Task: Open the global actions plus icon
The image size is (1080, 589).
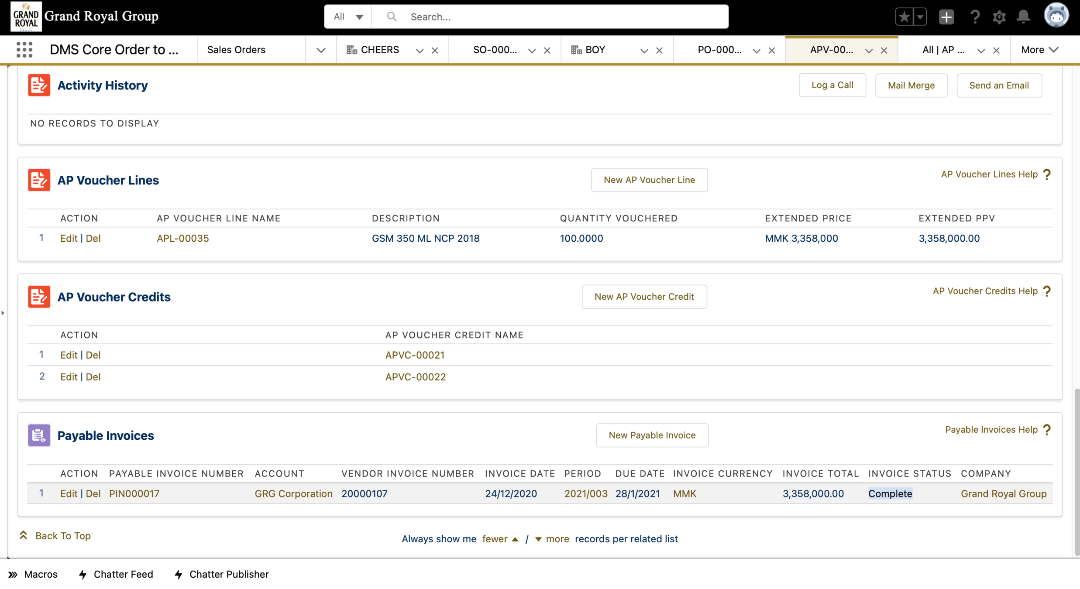Action: (x=946, y=17)
